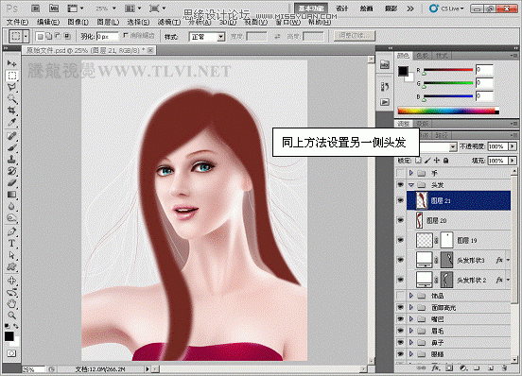
Task: Select the Healing Brush tool
Action: click(x=11, y=136)
